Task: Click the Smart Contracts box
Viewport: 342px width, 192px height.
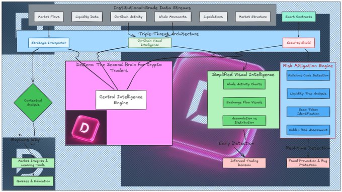Action: [x=299, y=17]
